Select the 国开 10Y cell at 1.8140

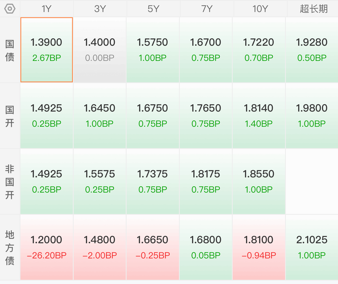[259, 116]
